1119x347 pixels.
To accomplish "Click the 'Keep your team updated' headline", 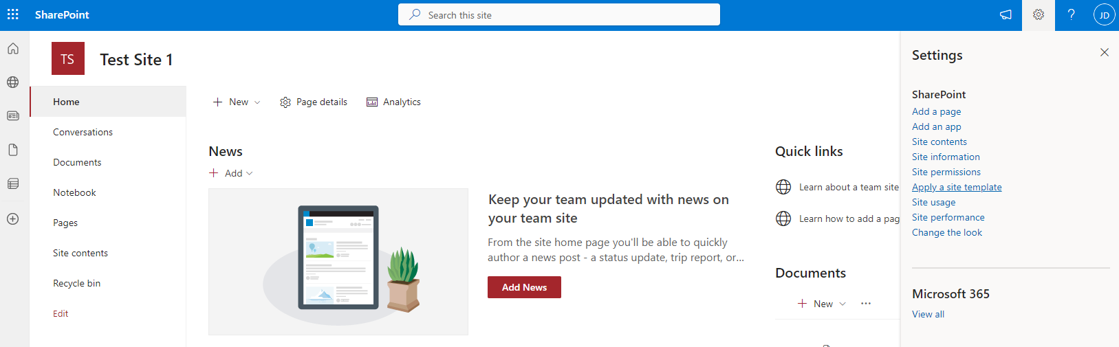I will pyautogui.click(x=609, y=209).
